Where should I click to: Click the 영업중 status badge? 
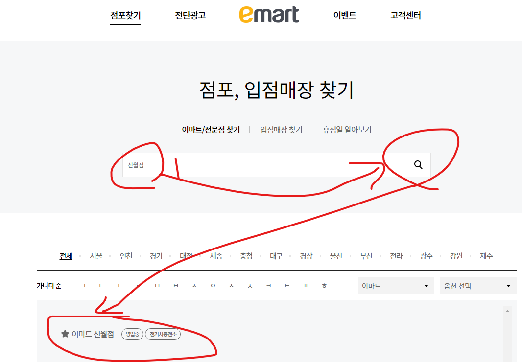[133, 334]
